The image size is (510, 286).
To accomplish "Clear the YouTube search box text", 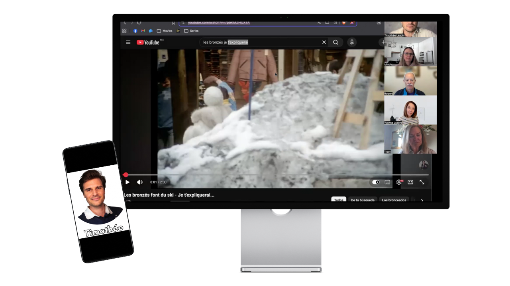I will 324,42.
